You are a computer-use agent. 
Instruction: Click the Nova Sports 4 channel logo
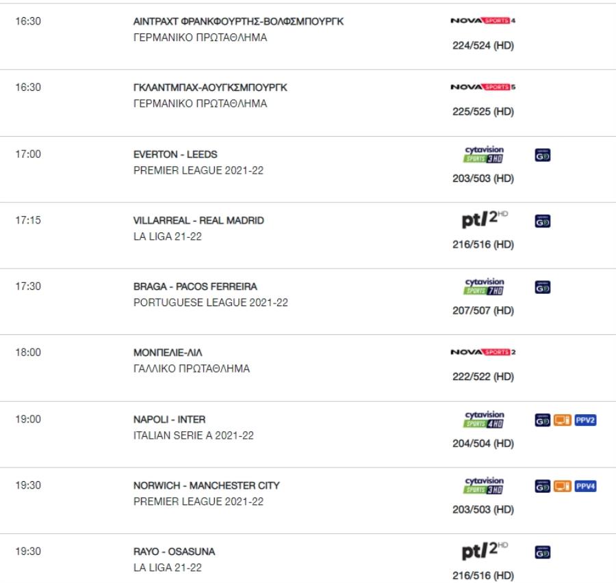(x=483, y=21)
